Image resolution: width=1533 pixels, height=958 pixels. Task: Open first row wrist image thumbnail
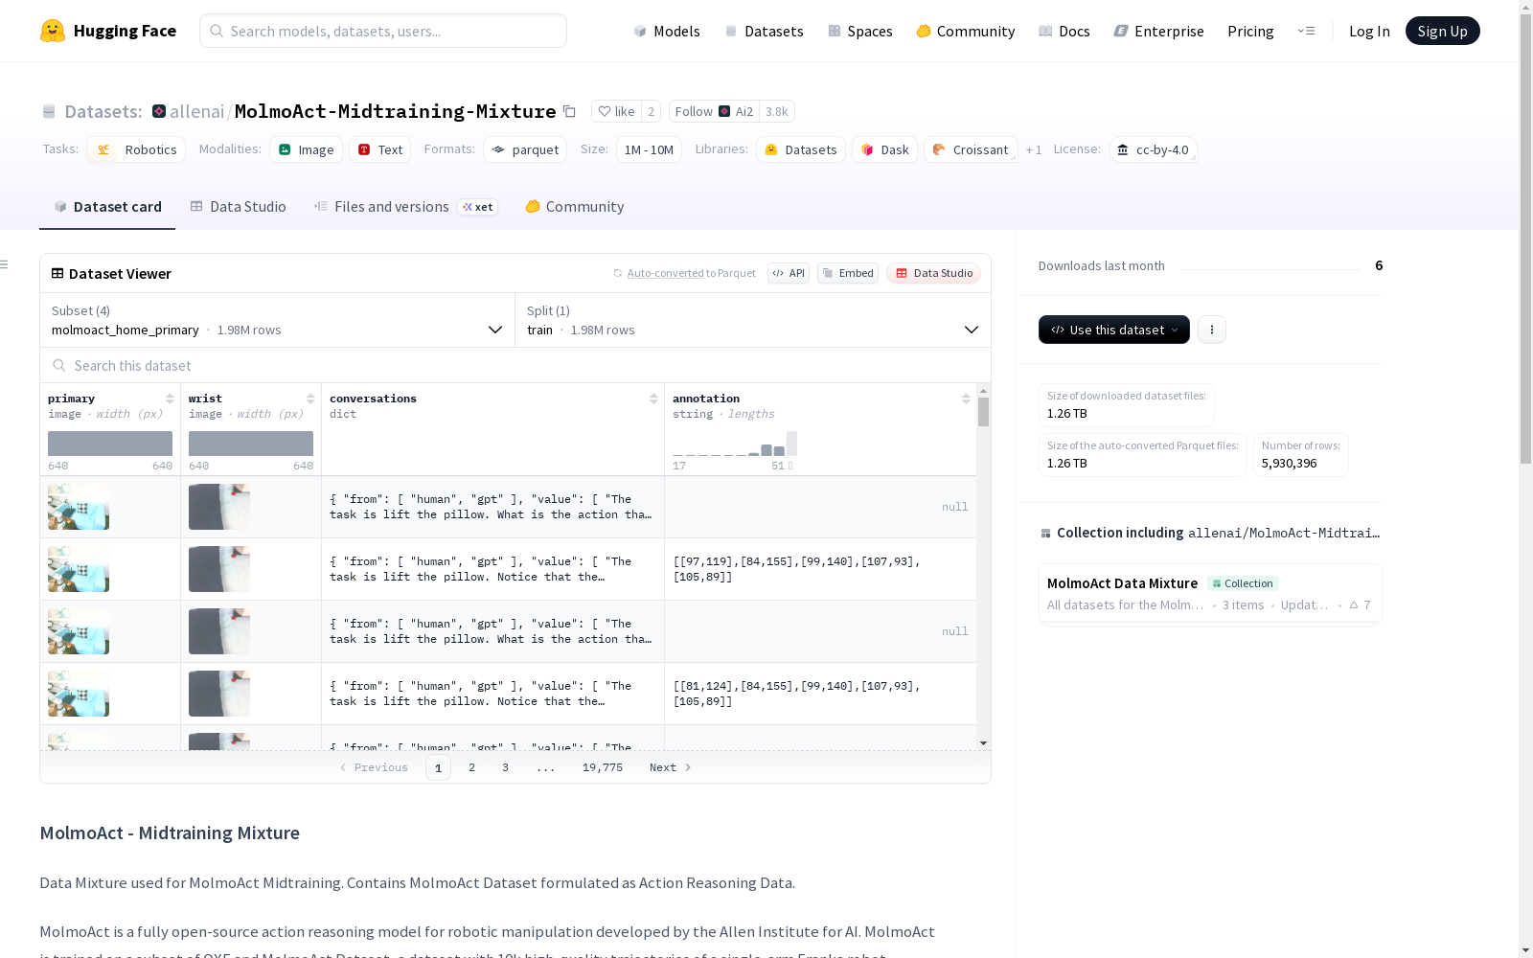click(x=219, y=507)
